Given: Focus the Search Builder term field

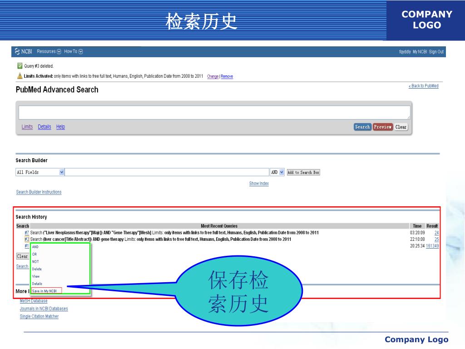Looking at the screenshot, I should click(167, 172).
